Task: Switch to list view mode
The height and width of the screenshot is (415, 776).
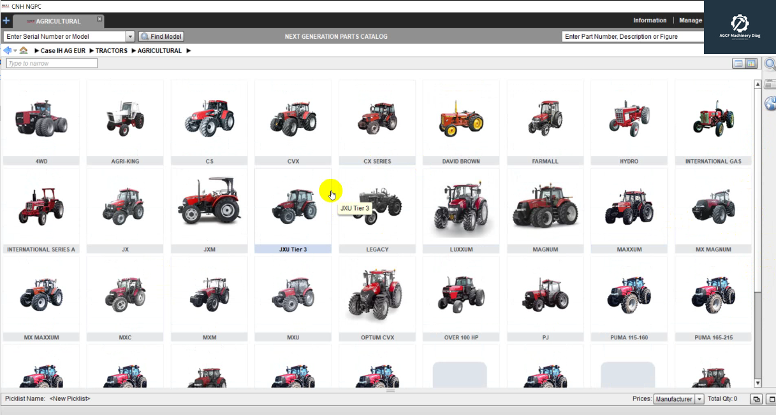Action: click(738, 63)
